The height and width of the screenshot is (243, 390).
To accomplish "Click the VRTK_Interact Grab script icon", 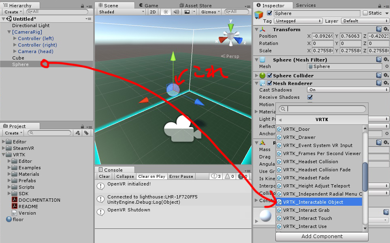I will (279, 210).
